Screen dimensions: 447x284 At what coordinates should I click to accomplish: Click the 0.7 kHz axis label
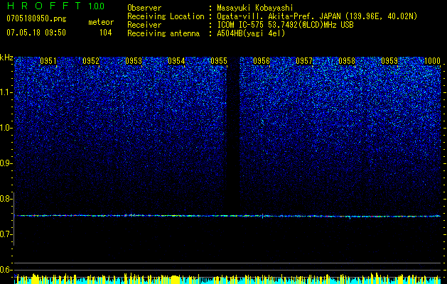[x=6, y=234]
